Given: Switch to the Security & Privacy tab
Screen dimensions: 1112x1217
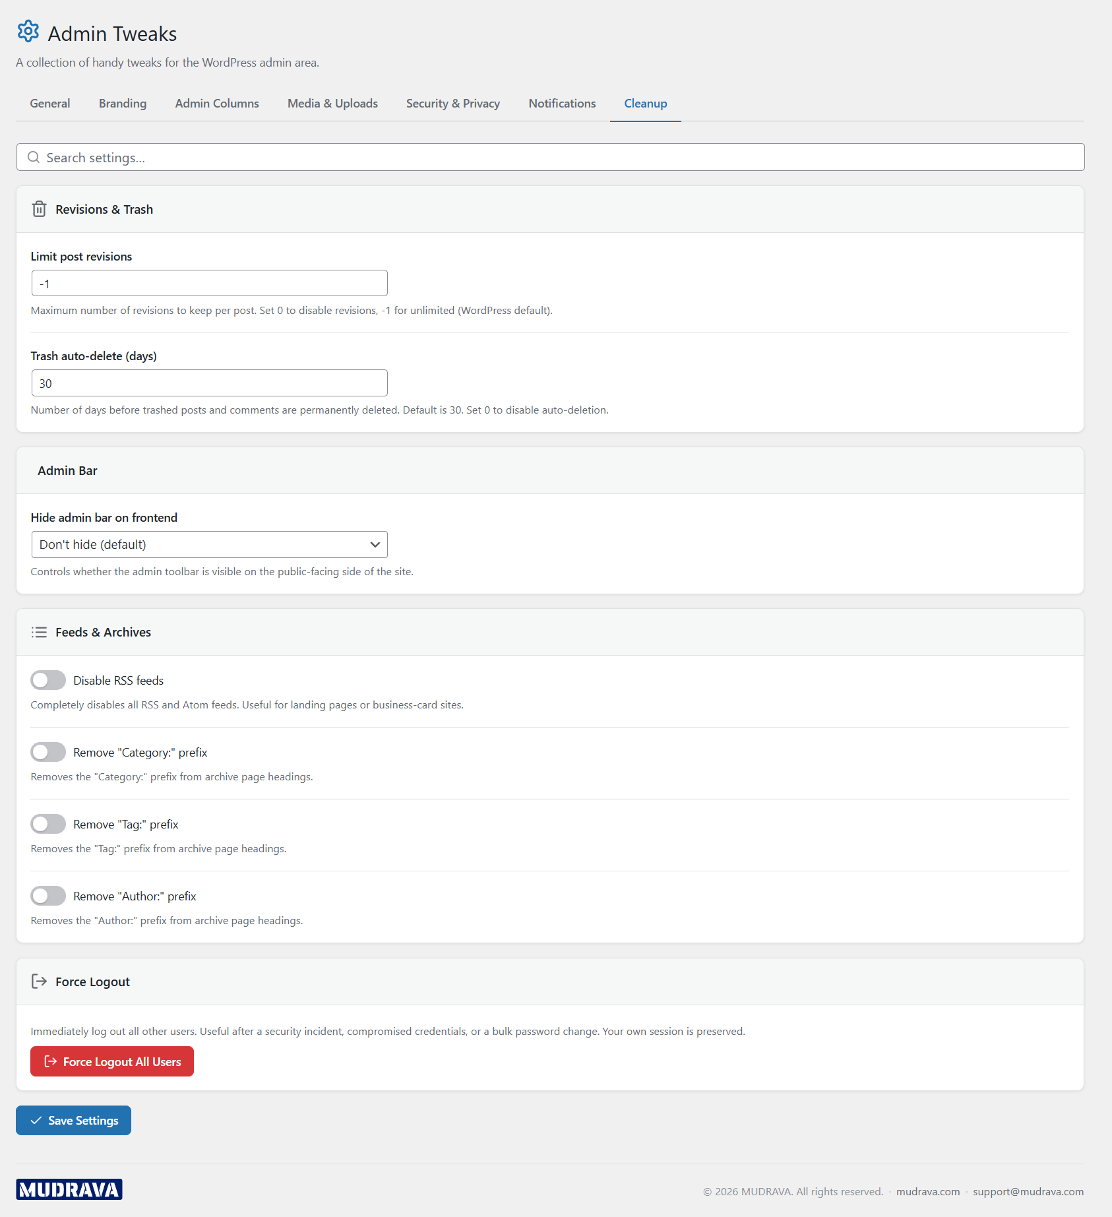Looking at the screenshot, I should (452, 104).
